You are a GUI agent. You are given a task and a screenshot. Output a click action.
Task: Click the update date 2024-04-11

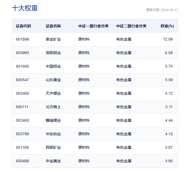point(169,10)
